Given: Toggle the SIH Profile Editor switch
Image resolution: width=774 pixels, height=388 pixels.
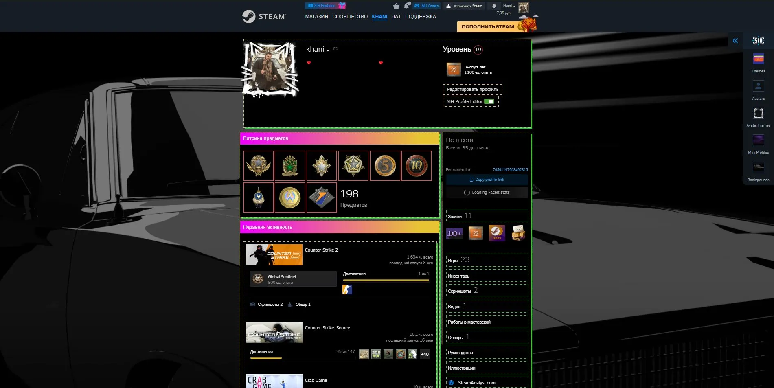Looking at the screenshot, I should (489, 101).
